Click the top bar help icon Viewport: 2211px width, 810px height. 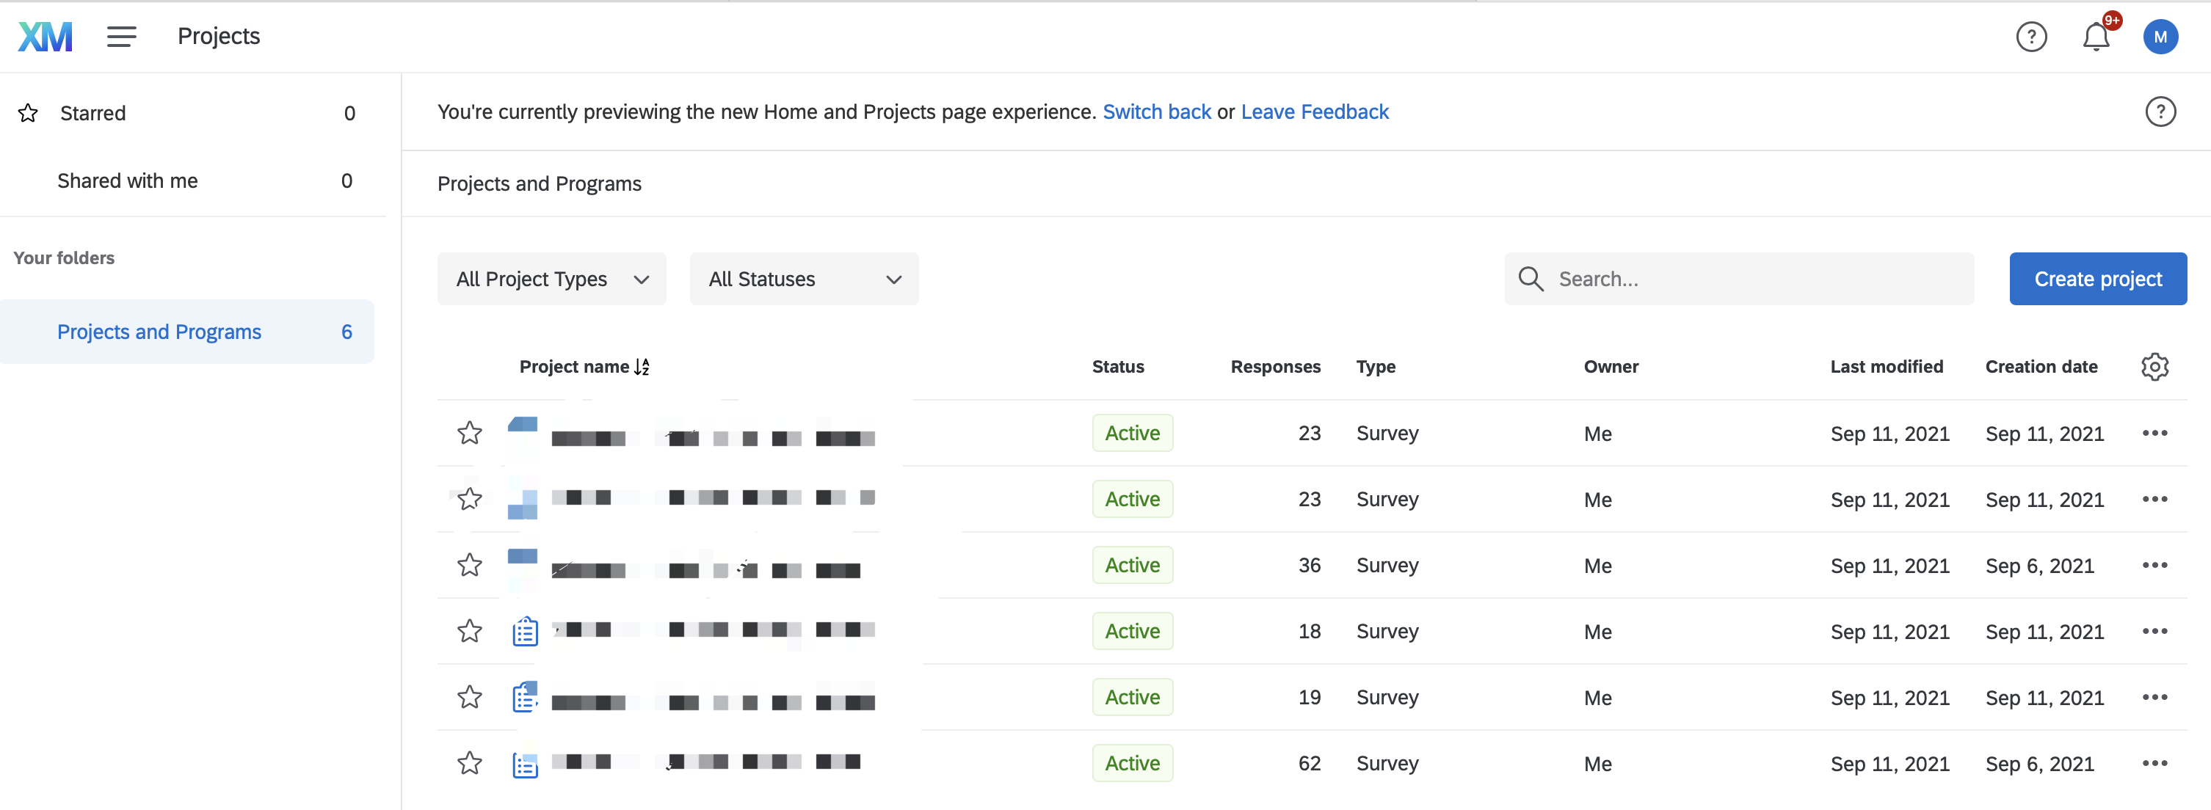[x=2030, y=37]
